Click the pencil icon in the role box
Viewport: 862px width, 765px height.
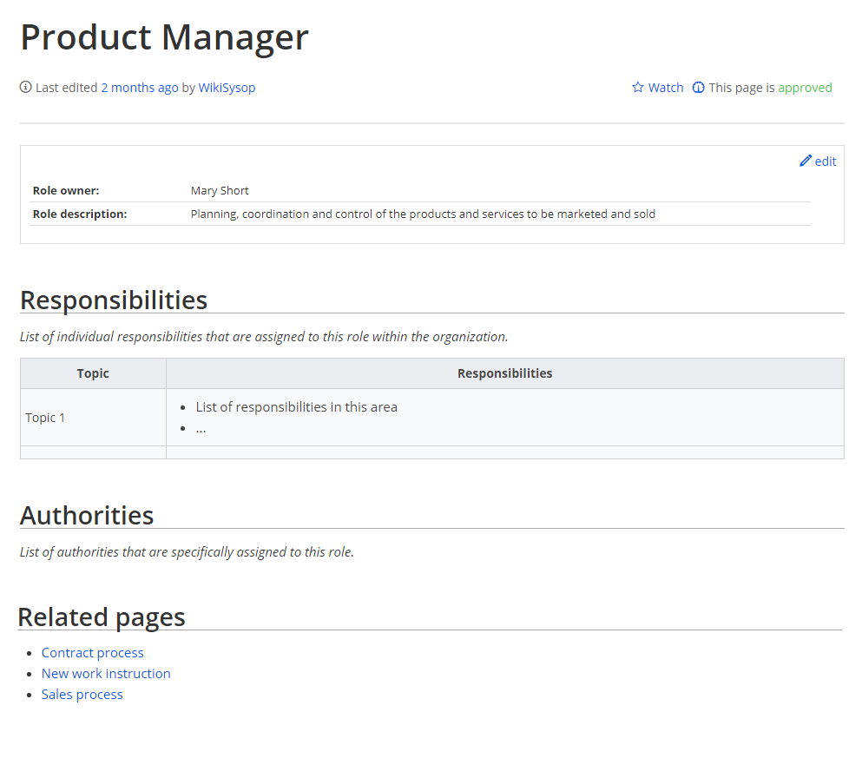click(x=806, y=161)
